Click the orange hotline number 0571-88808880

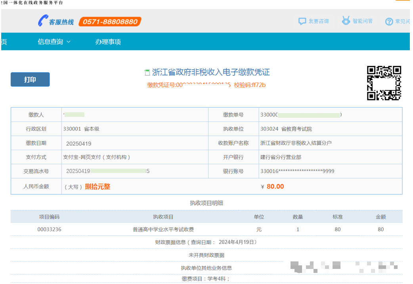point(110,22)
